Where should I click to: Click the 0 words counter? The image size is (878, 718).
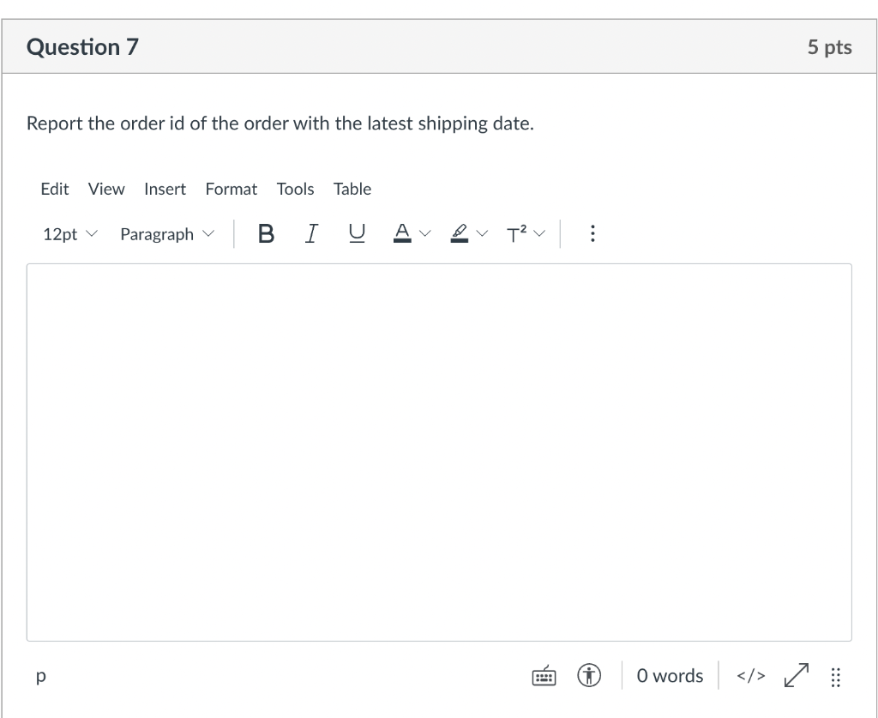670,675
